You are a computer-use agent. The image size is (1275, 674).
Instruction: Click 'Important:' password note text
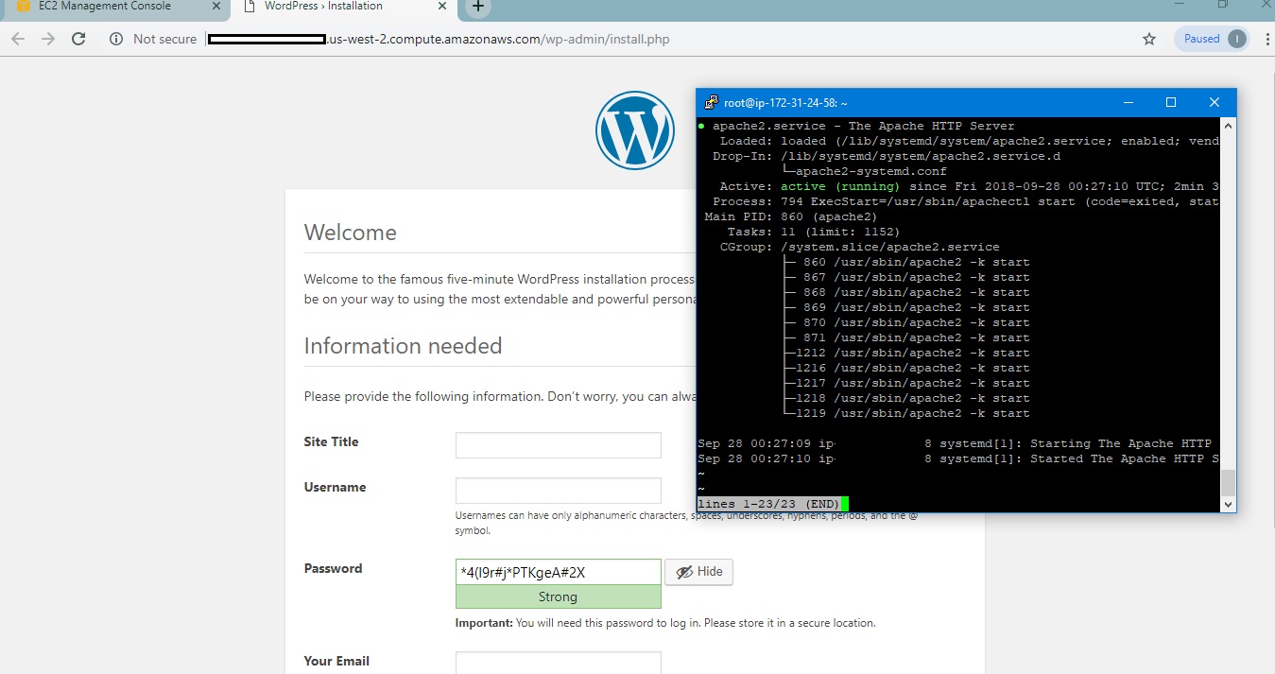(x=484, y=623)
